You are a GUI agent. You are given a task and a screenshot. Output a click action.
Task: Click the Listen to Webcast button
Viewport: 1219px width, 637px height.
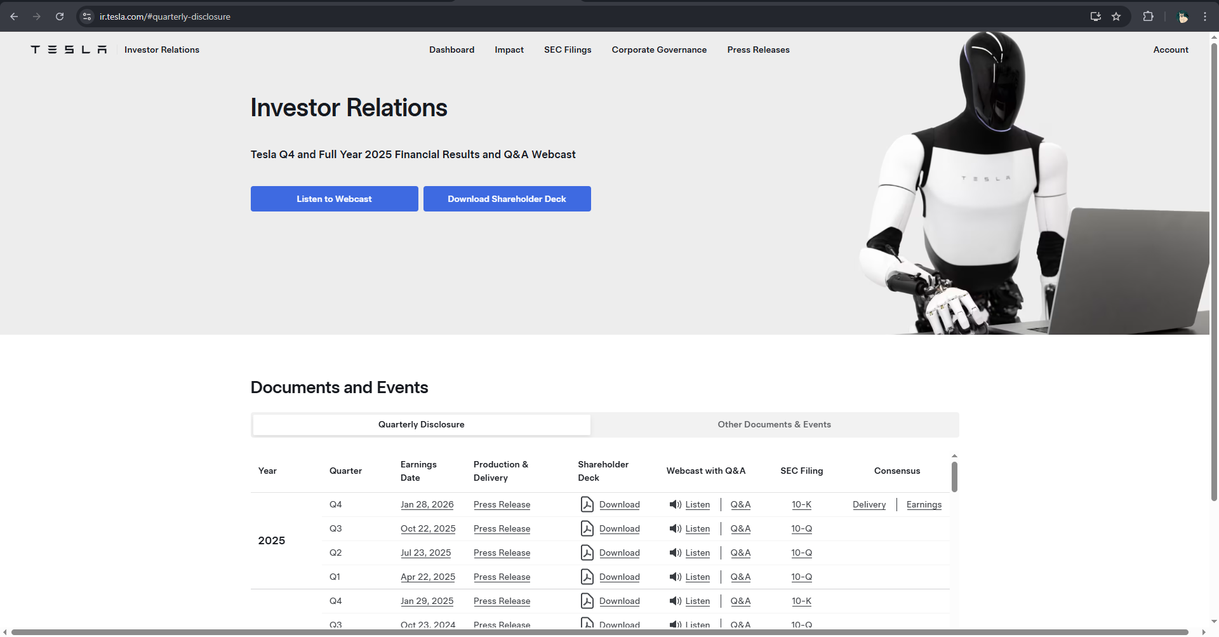(335, 199)
